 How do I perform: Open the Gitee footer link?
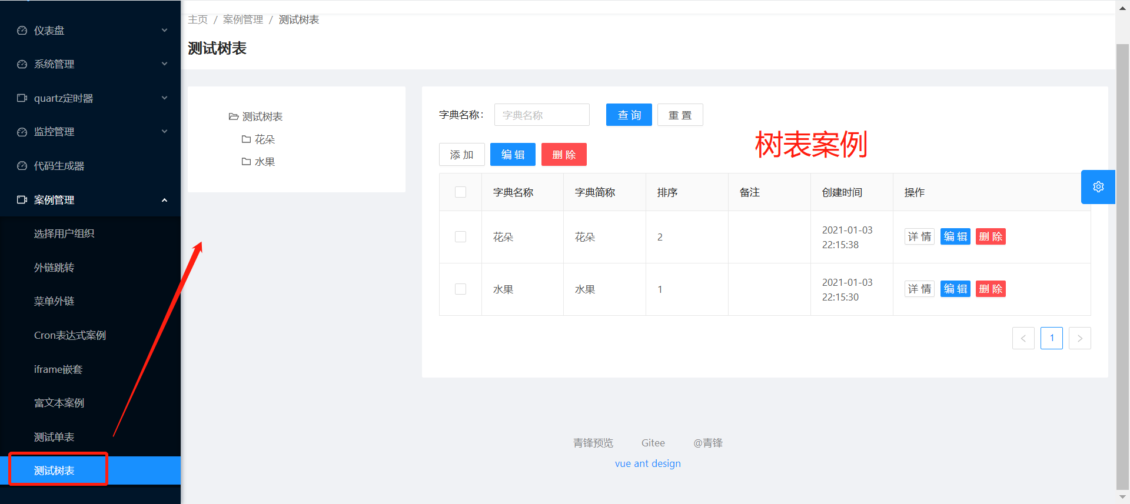click(653, 443)
